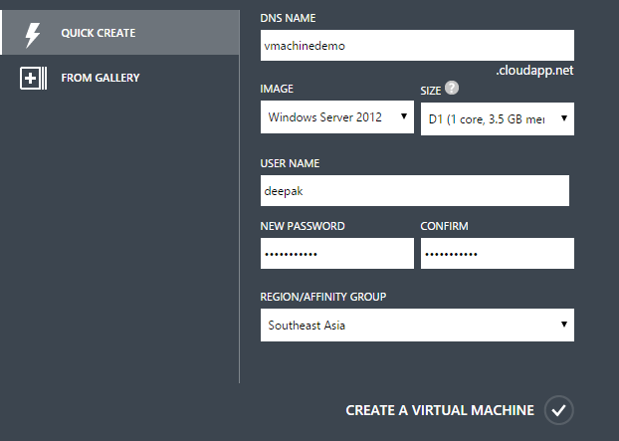Image resolution: width=619 pixels, height=441 pixels.
Task: Click the Region/Affinity Group label
Action: point(322,298)
